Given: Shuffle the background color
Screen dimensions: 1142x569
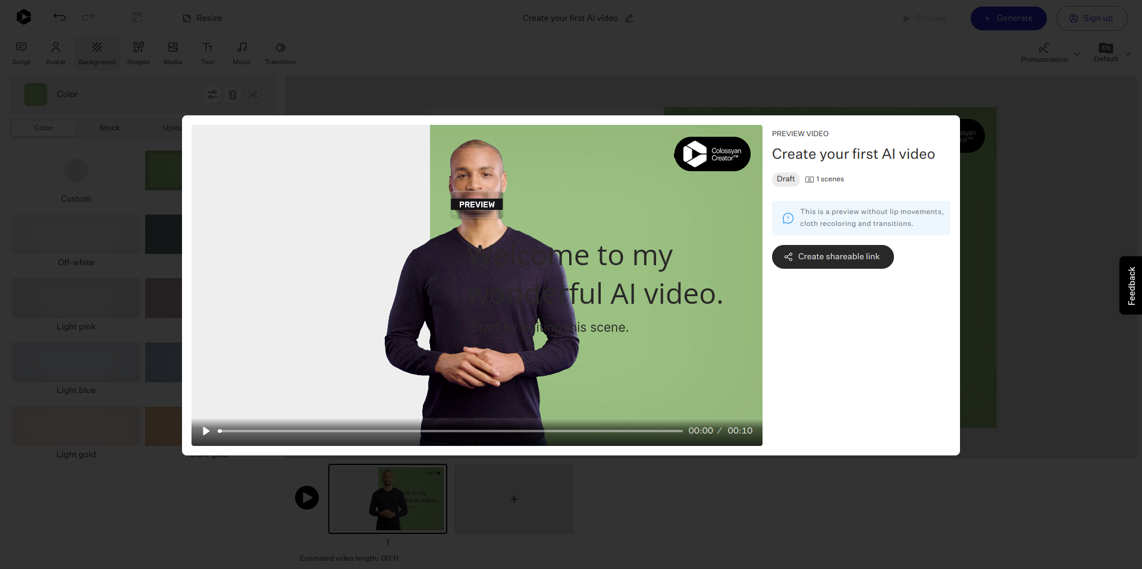Looking at the screenshot, I should tap(253, 95).
